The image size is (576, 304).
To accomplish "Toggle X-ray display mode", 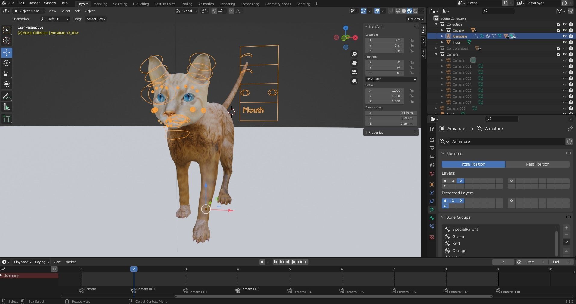I will (x=390, y=11).
